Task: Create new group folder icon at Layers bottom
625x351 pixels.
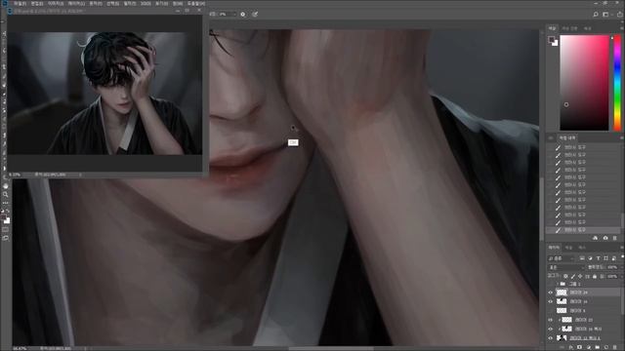Action: click(597, 347)
